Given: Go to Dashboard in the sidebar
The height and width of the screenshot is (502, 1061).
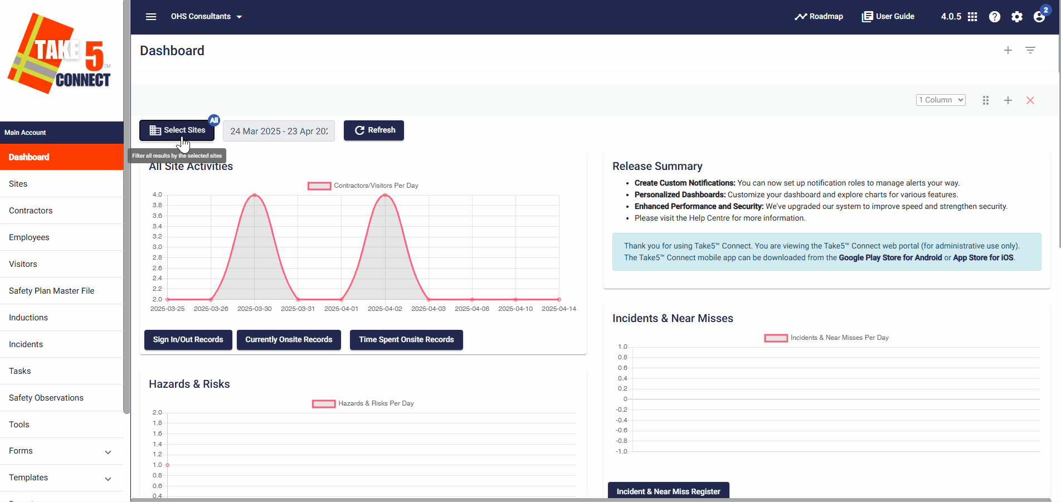Looking at the screenshot, I should point(61,157).
